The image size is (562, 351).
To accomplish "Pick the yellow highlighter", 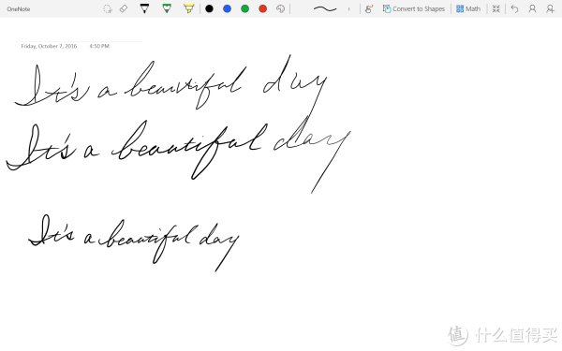I will pyautogui.click(x=188, y=8).
